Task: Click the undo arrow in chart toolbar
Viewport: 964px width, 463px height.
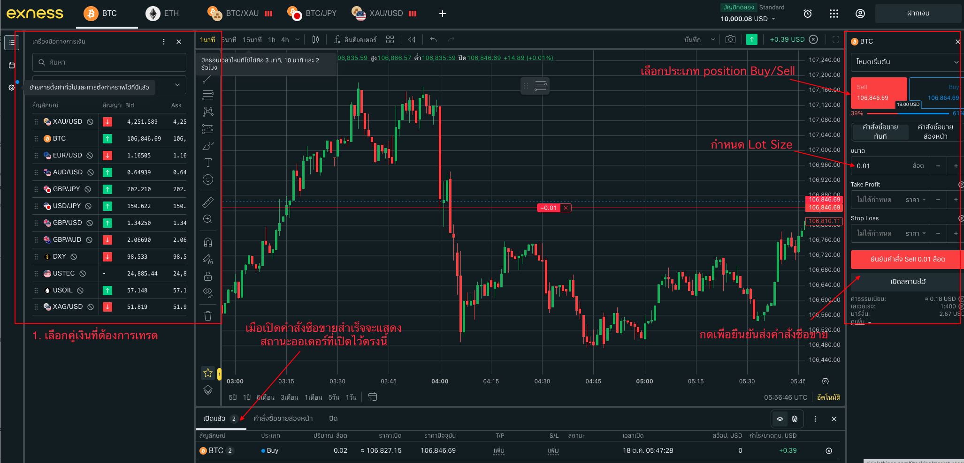Action: (x=433, y=40)
